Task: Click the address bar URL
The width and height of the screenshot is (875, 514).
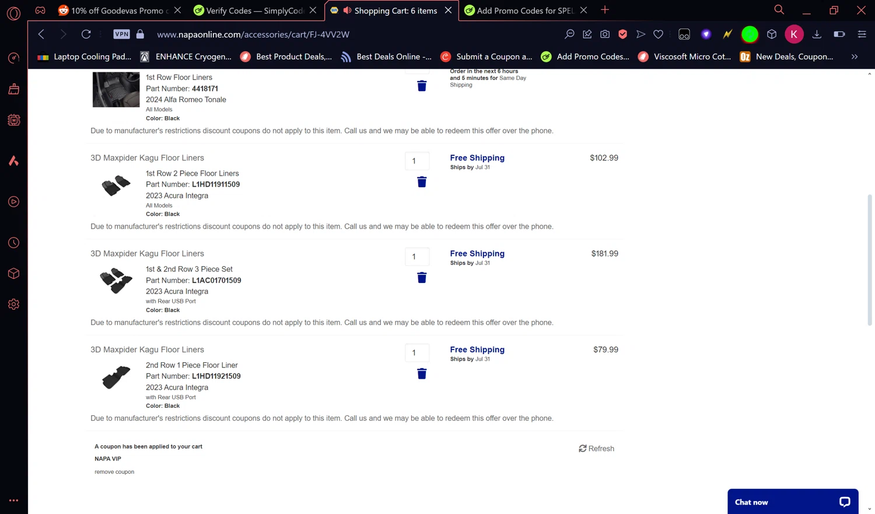Action: (253, 34)
